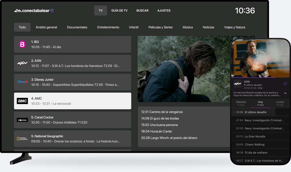Tap the AXN logo on phone

[238, 84]
